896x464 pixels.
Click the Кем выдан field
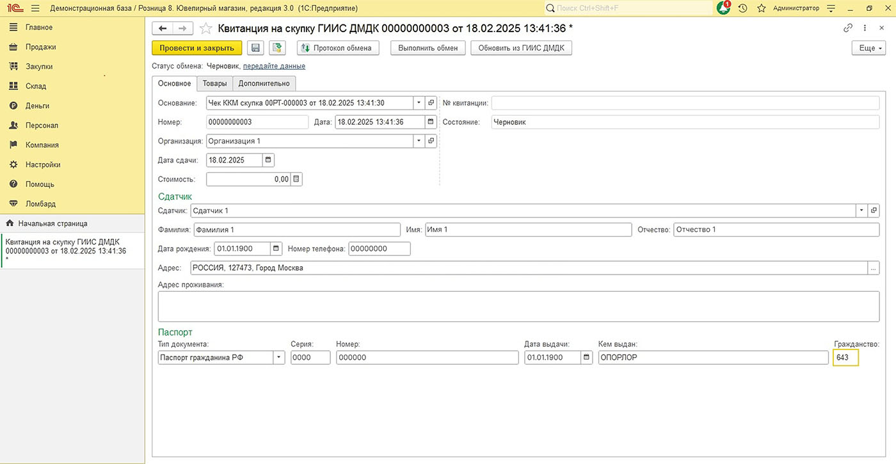[714, 358]
